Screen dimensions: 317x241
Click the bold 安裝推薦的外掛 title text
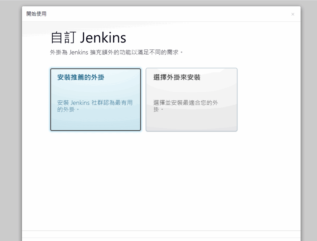(81, 77)
